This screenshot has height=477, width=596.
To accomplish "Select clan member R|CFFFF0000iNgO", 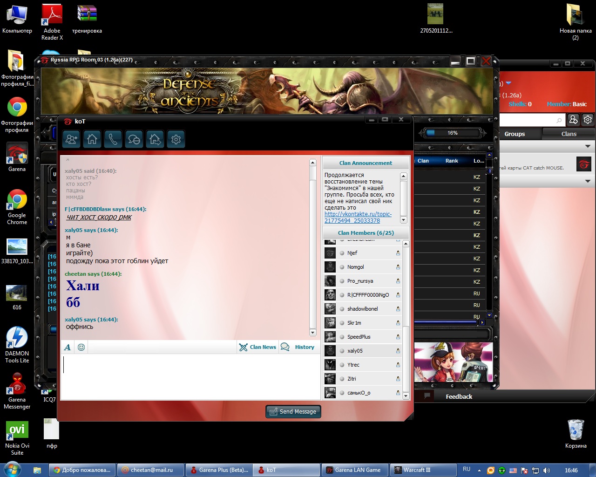I will (363, 295).
